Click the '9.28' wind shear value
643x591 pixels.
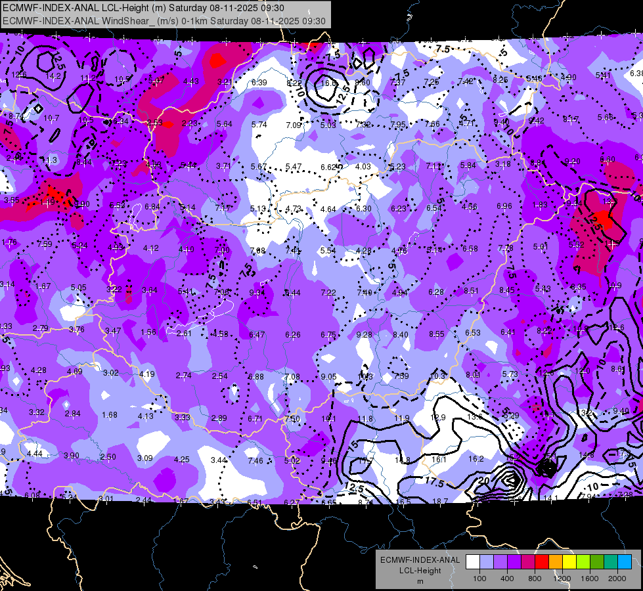point(364,335)
